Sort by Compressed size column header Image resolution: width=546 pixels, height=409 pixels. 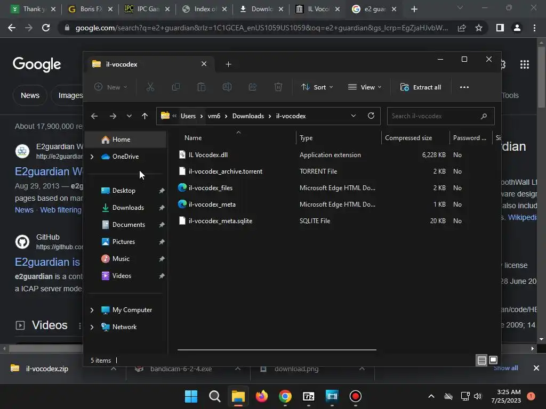click(x=408, y=138)
